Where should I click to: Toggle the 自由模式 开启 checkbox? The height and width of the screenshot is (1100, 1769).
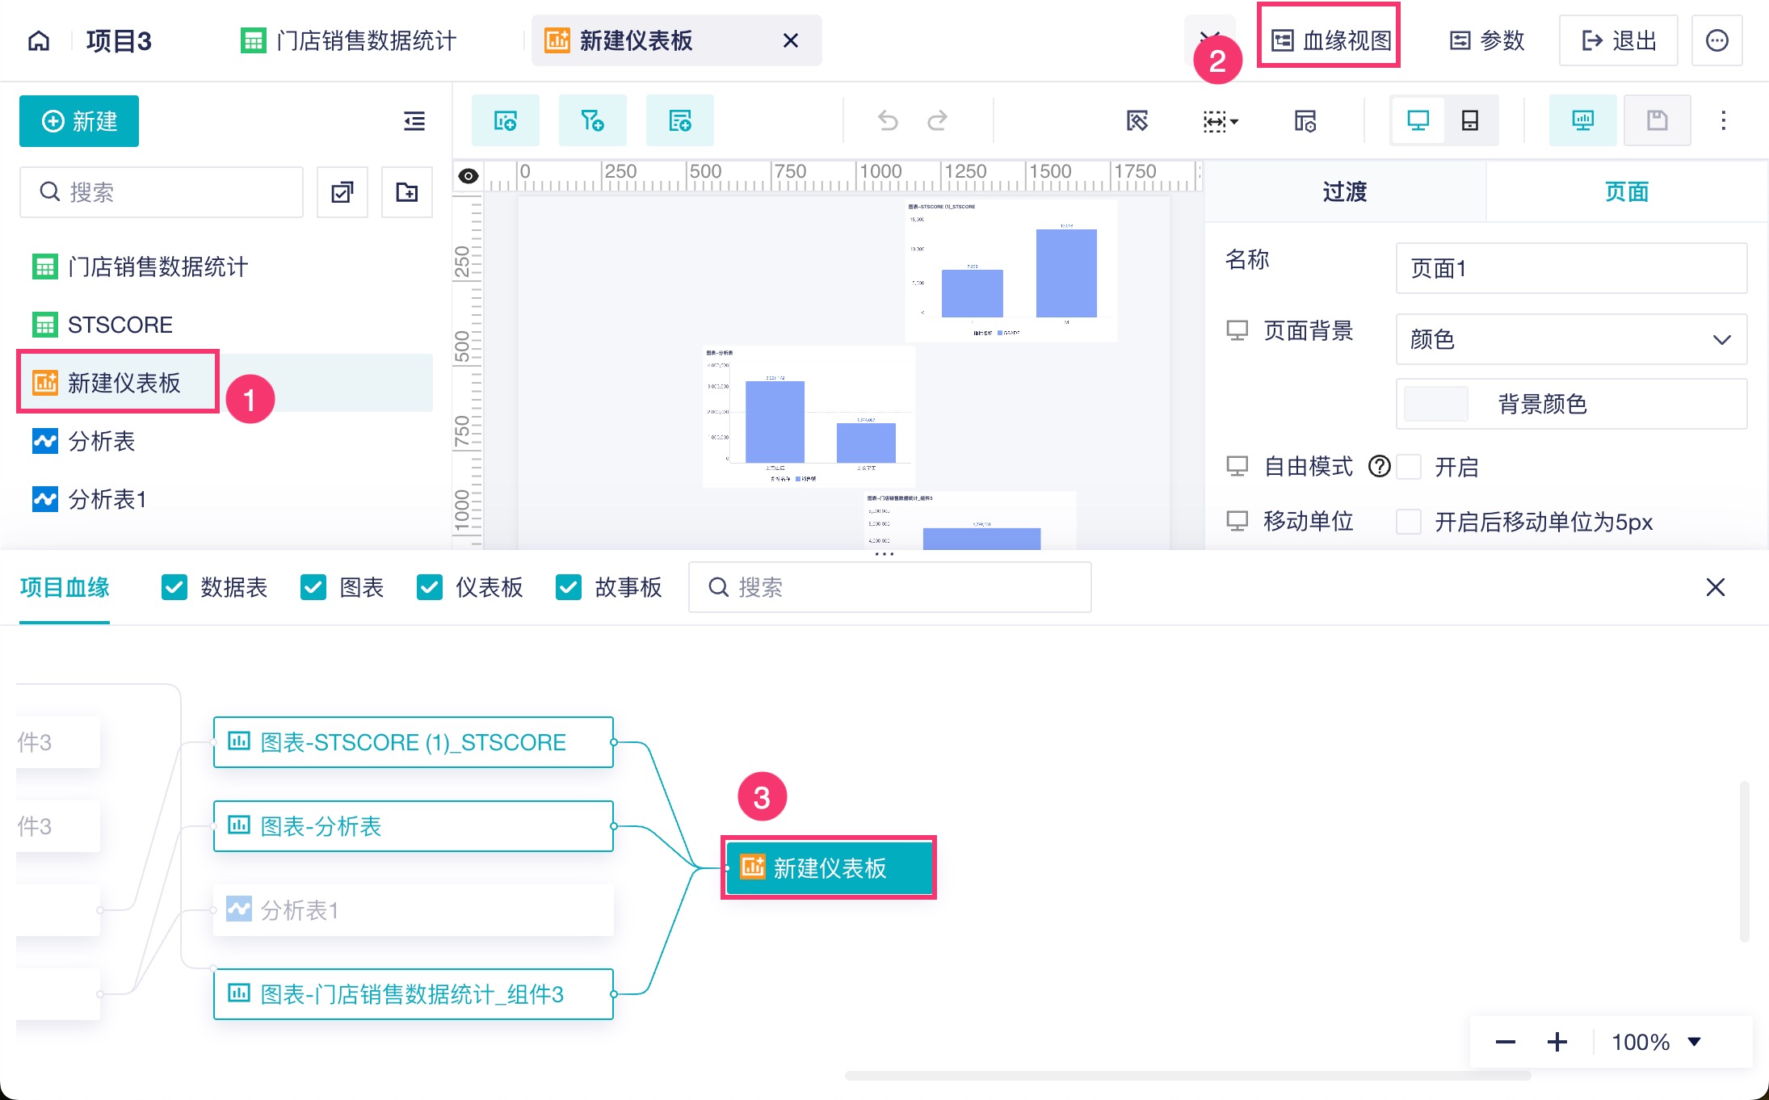pos(1410,467)
